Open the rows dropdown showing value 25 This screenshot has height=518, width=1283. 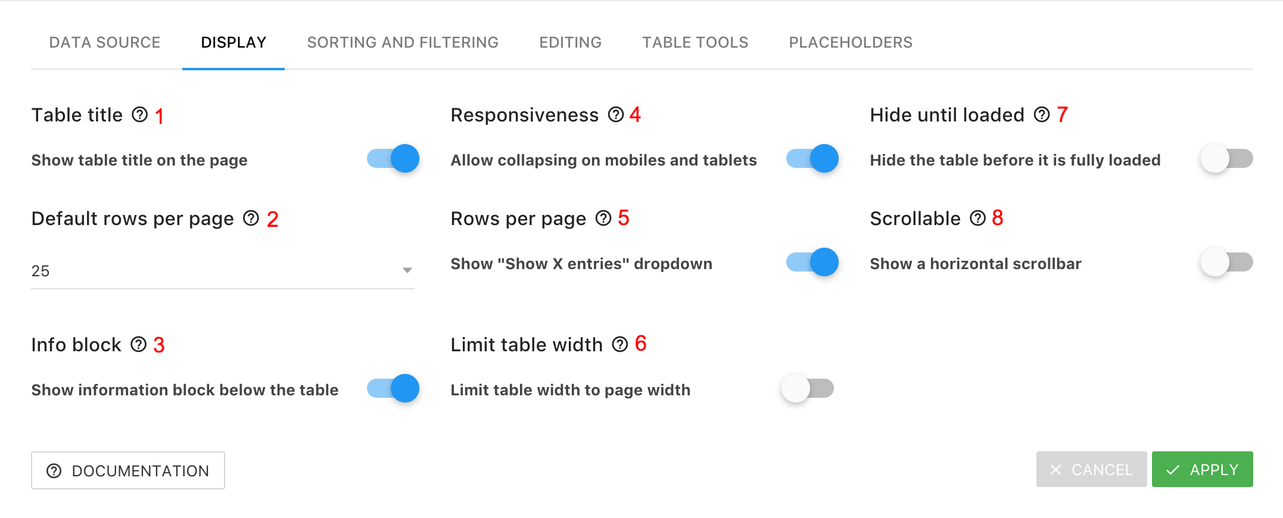223,271
